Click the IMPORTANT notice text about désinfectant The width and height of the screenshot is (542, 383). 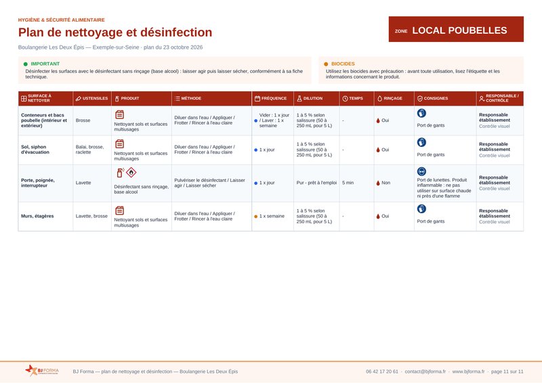click(x=164, y=74)
